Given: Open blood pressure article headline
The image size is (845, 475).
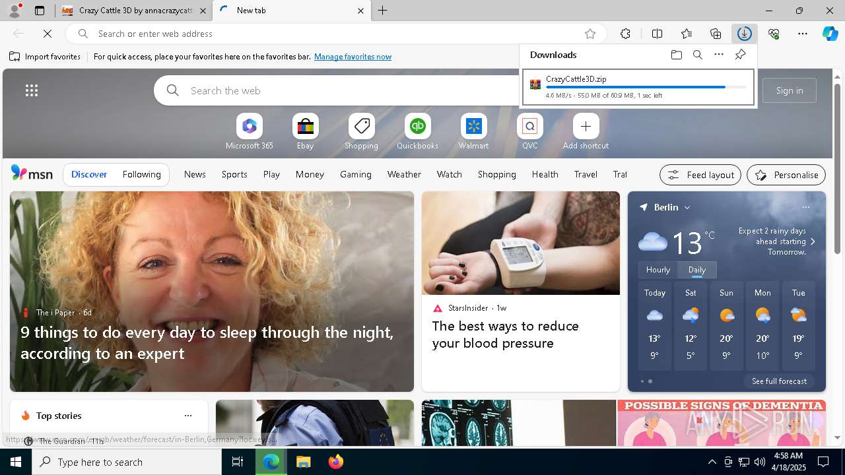Looking at the screenshot, I should coord(505,334).
